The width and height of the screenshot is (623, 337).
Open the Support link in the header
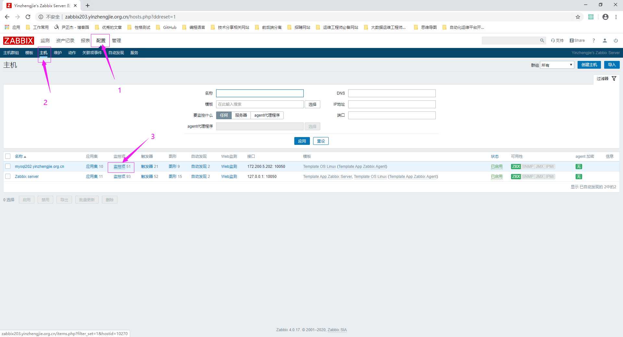tap(557, 41)
